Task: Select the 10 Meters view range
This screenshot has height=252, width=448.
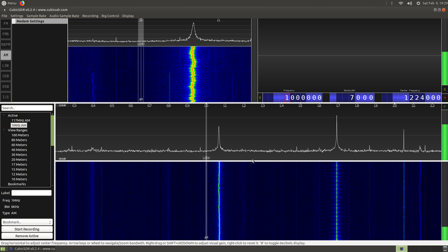Action: point(19,179)
